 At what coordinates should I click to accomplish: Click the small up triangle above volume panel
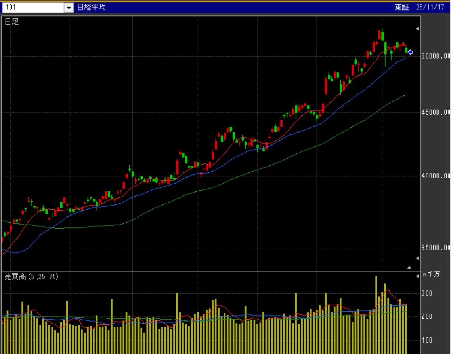(409, 268)
